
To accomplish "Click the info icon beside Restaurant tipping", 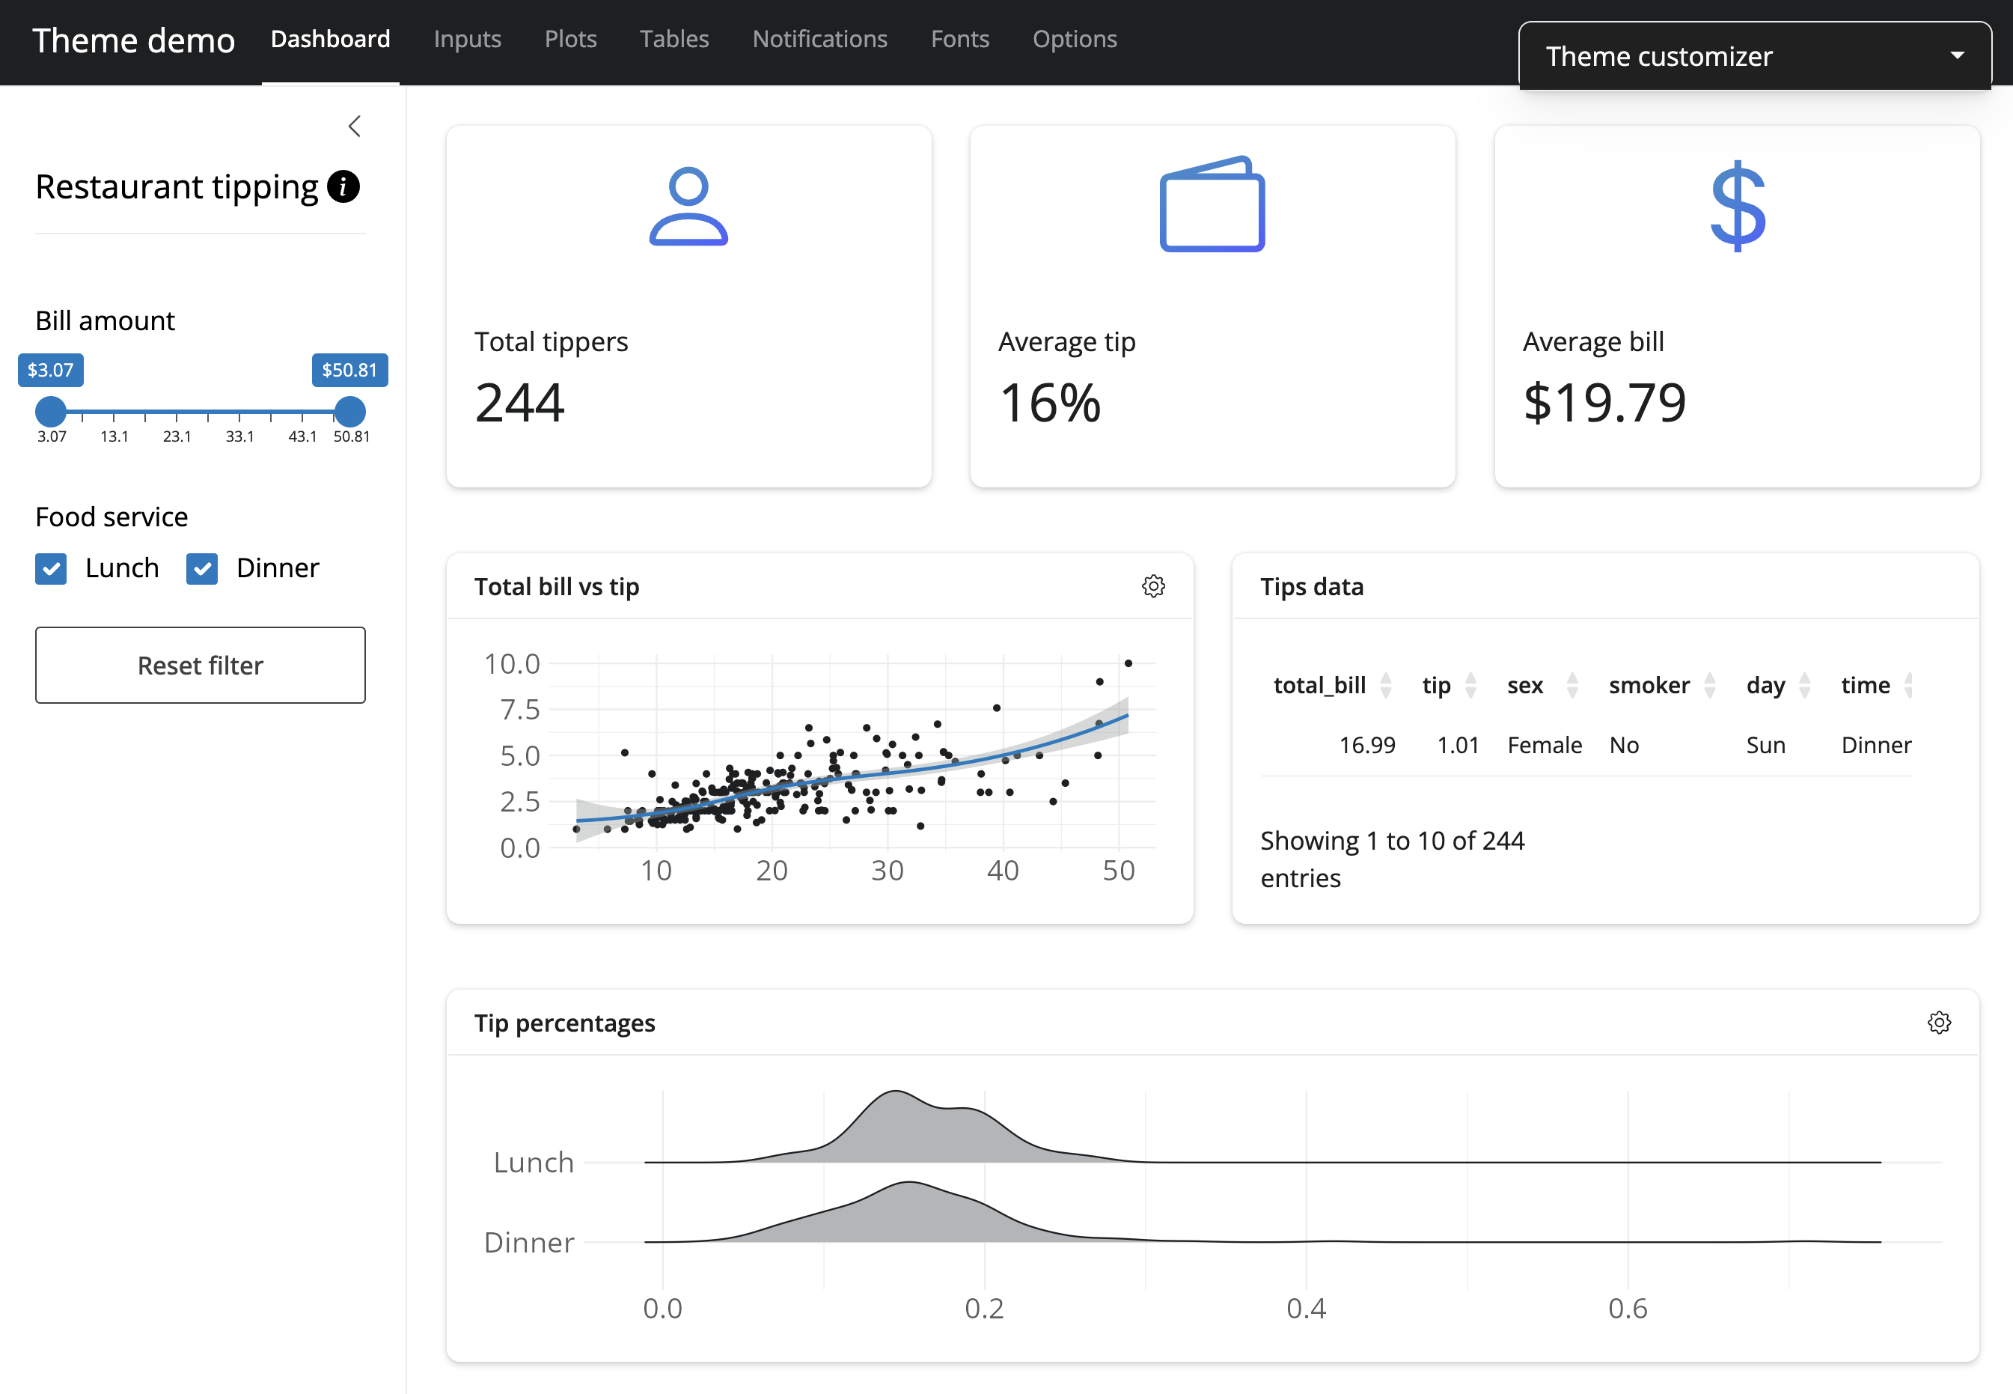I will pyautogui.click(x=343, y=186).
